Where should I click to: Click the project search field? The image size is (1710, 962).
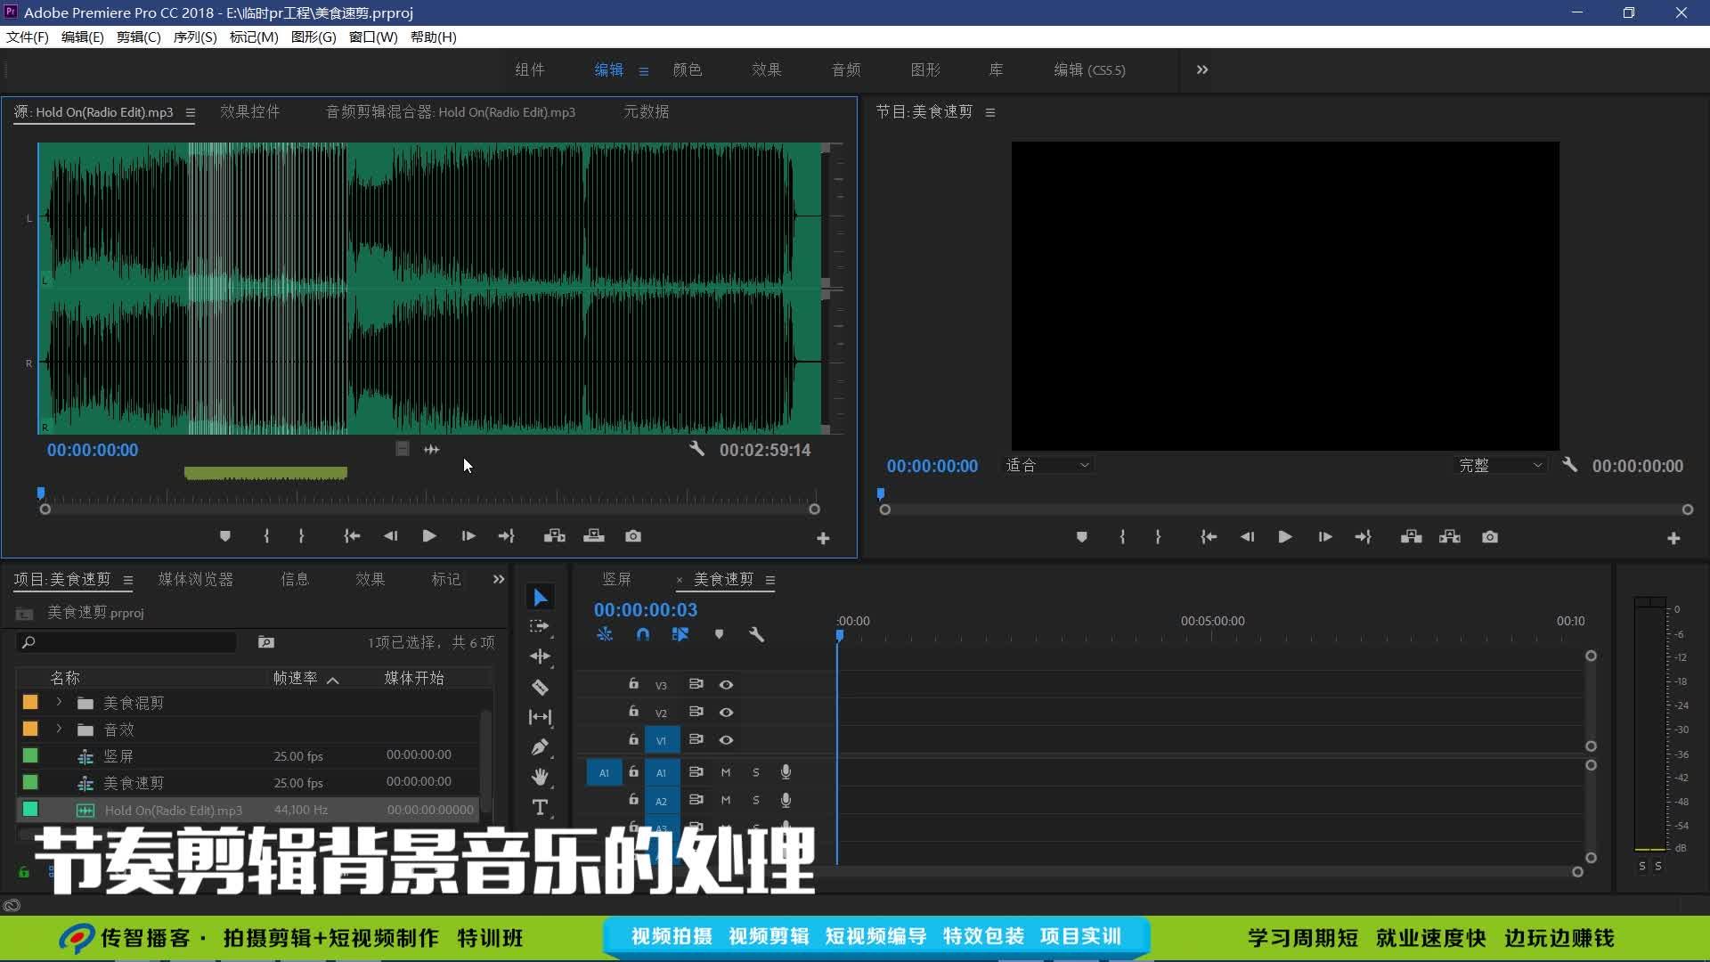tap(127, 642)
